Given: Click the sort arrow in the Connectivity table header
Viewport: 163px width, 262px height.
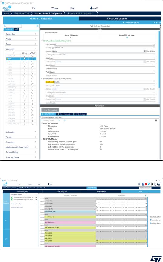Looking at the screenshot, I should 13,53.
